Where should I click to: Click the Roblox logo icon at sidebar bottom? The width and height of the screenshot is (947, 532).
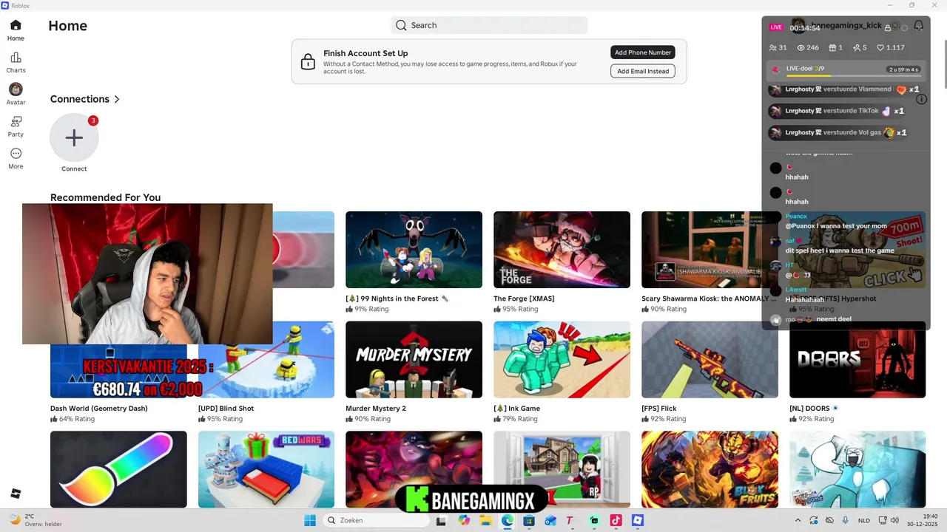click(16, 494)
